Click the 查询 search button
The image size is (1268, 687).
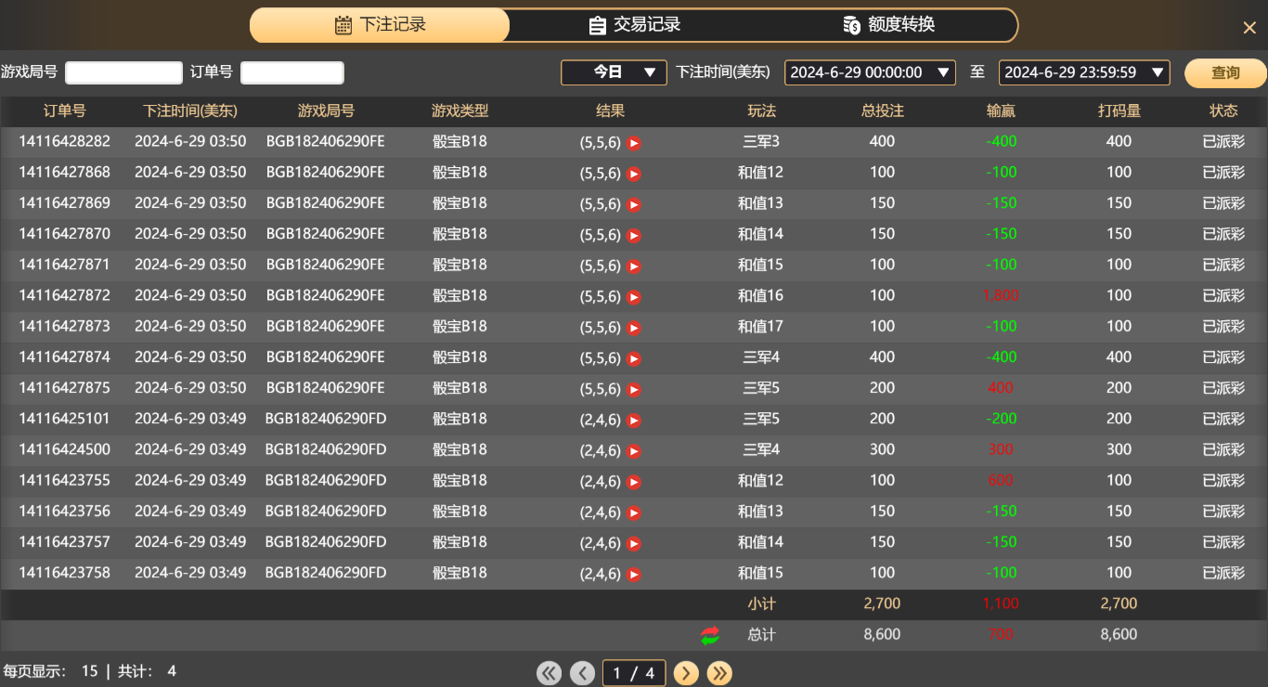(1225, 72)
